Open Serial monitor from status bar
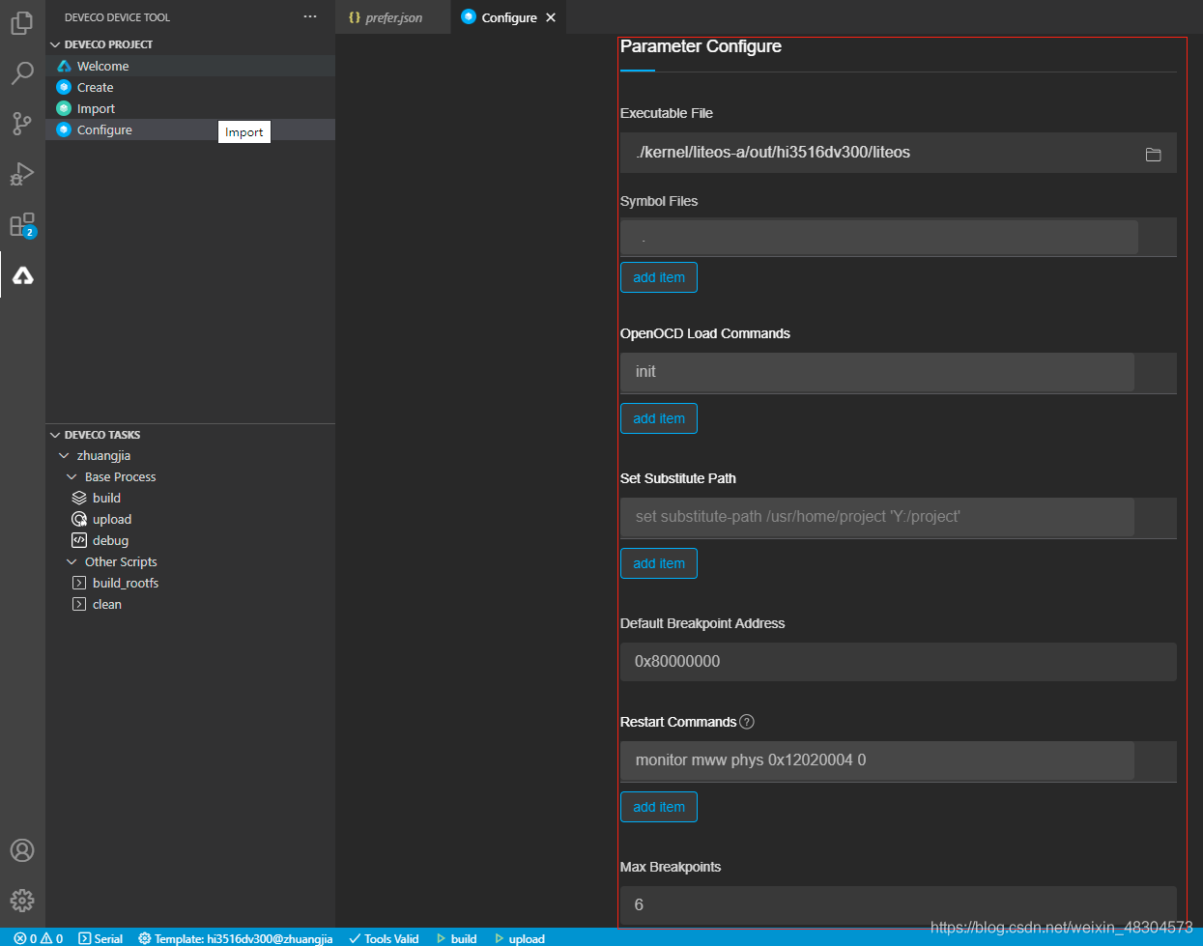 pos(100,938)
